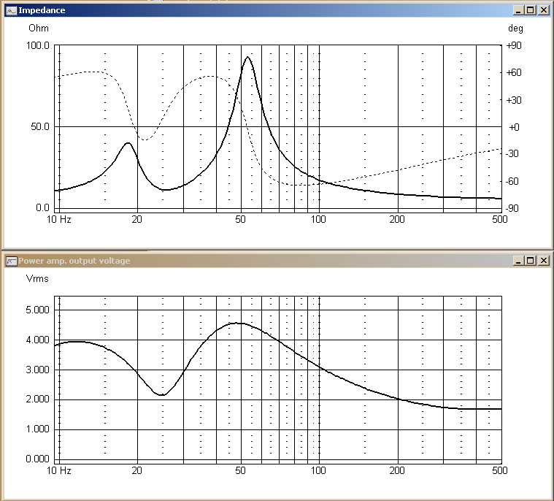Image resolution: width=554 pixels, height=501 pixels.
Task: Click the 50.0 Ohm axis value
Action: coord(40,126)
